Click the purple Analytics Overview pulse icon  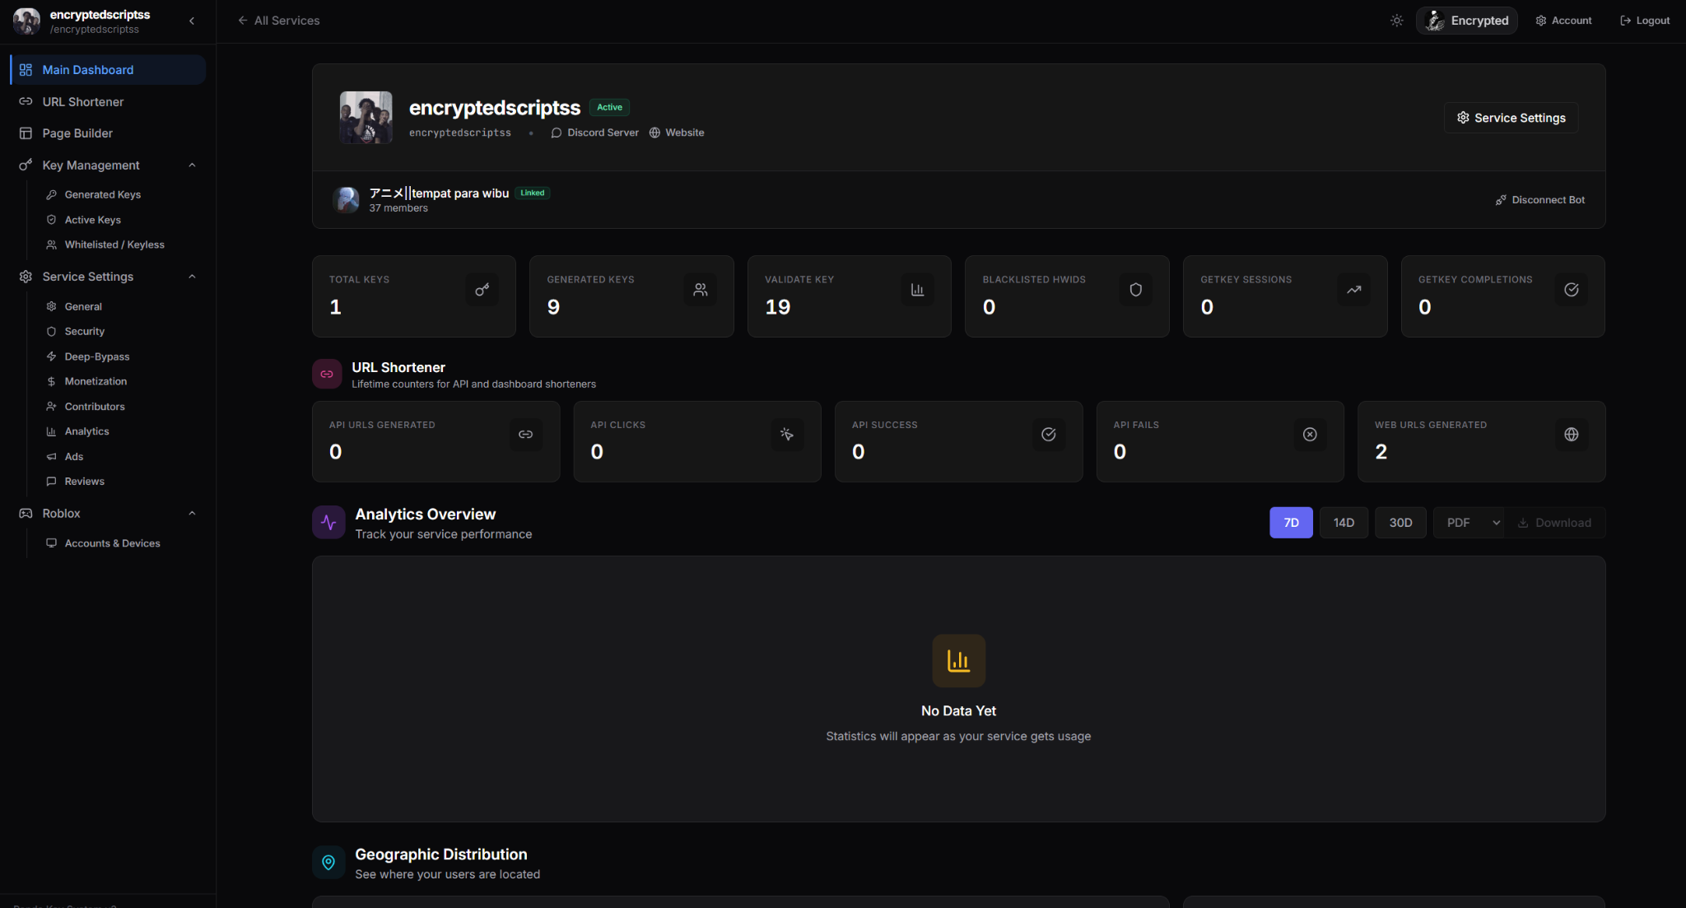[328, 523]
